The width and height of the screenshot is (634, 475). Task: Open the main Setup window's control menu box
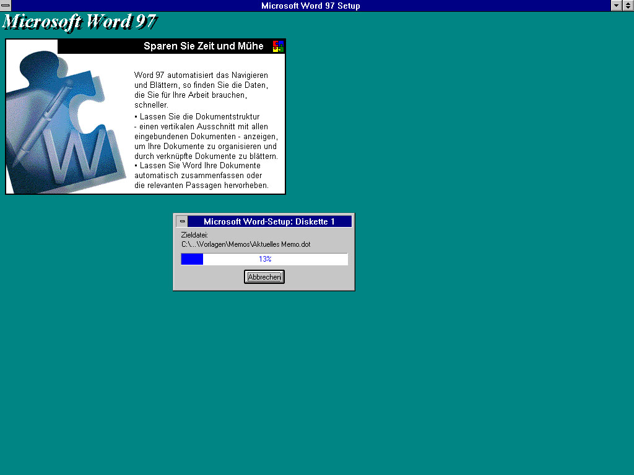6,5
